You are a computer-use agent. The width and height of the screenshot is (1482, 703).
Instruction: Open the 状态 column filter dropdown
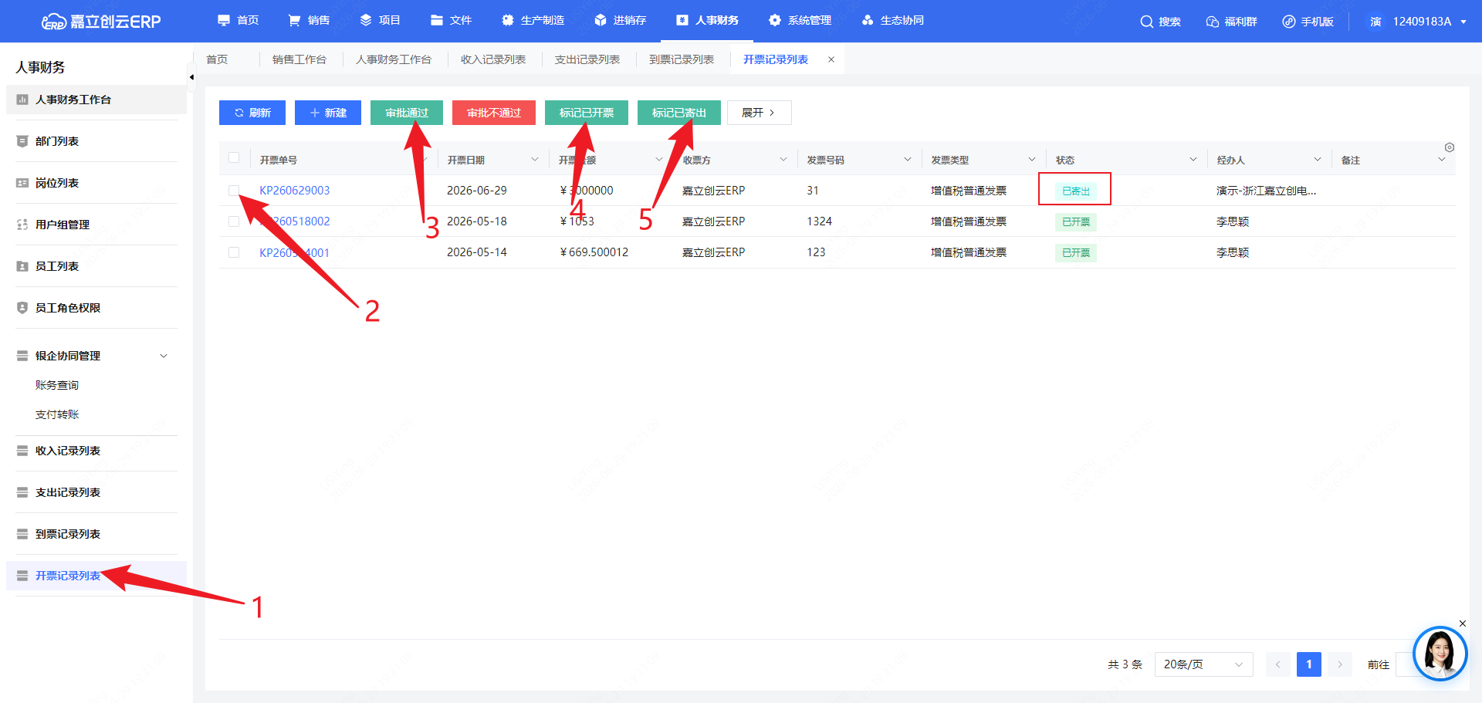(x=1193, y=159)
